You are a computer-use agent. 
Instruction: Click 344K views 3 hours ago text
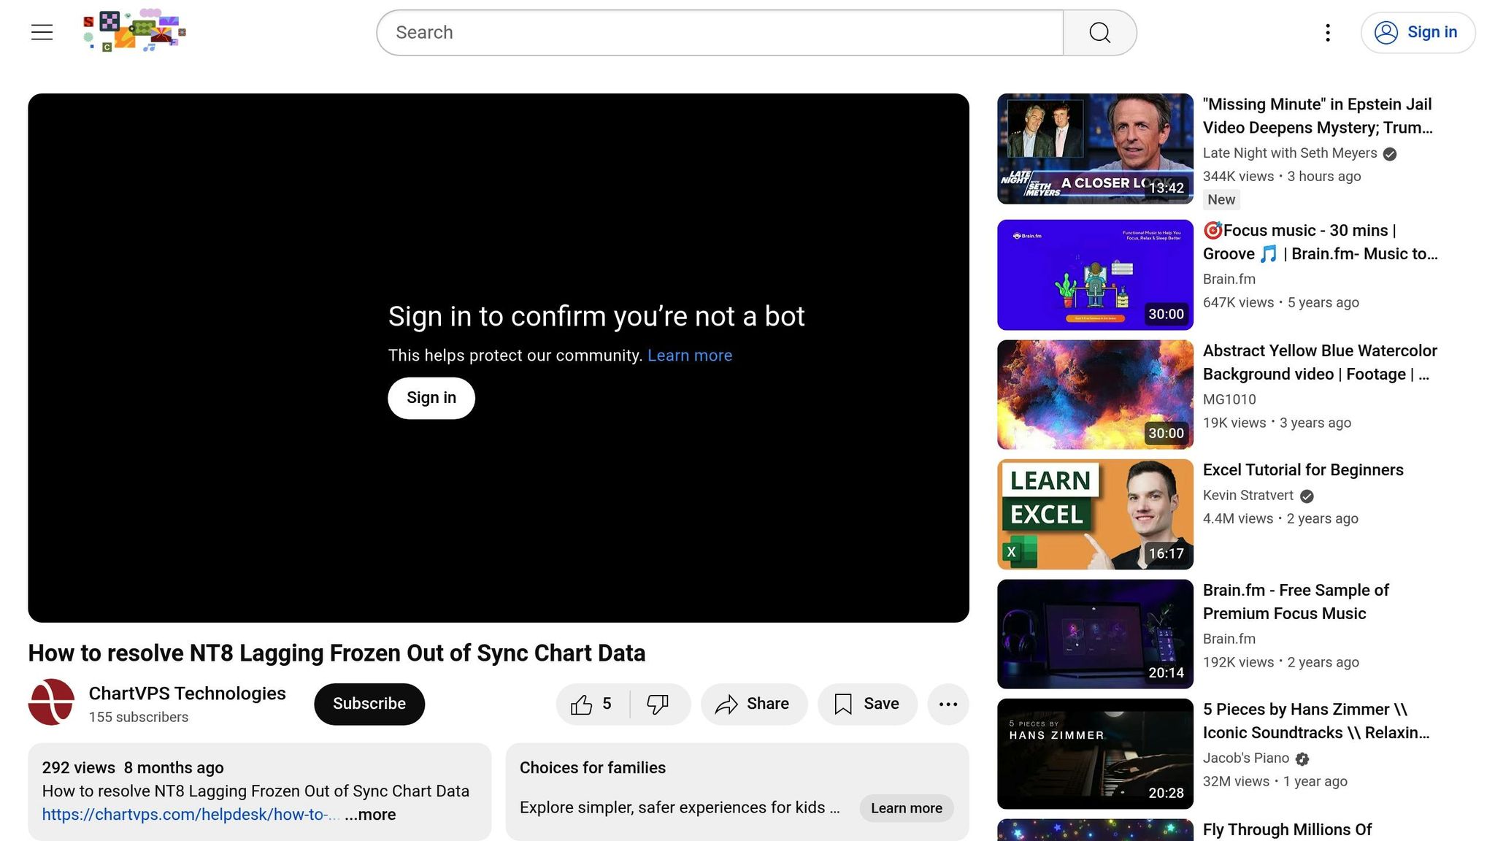[x=1282, y=177]
